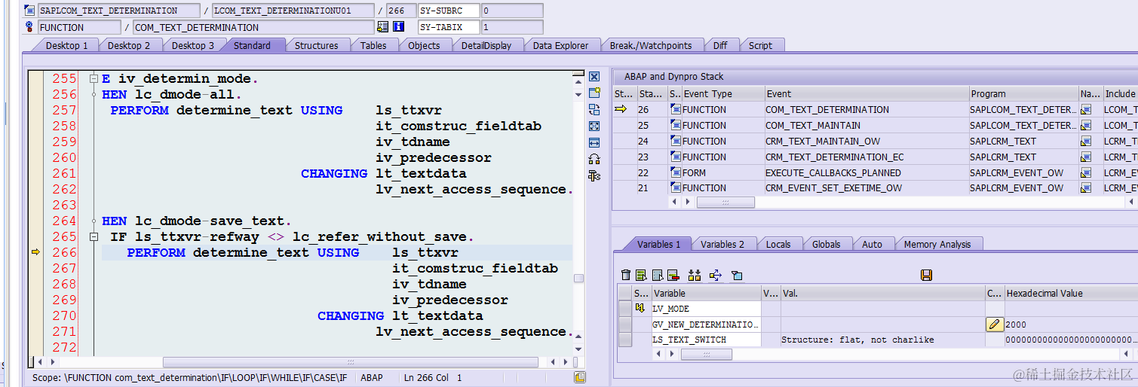The height and width of the screenshot is (387, 1138).
Task: Click the Variable column header
Action: click(x=706, y=293)
